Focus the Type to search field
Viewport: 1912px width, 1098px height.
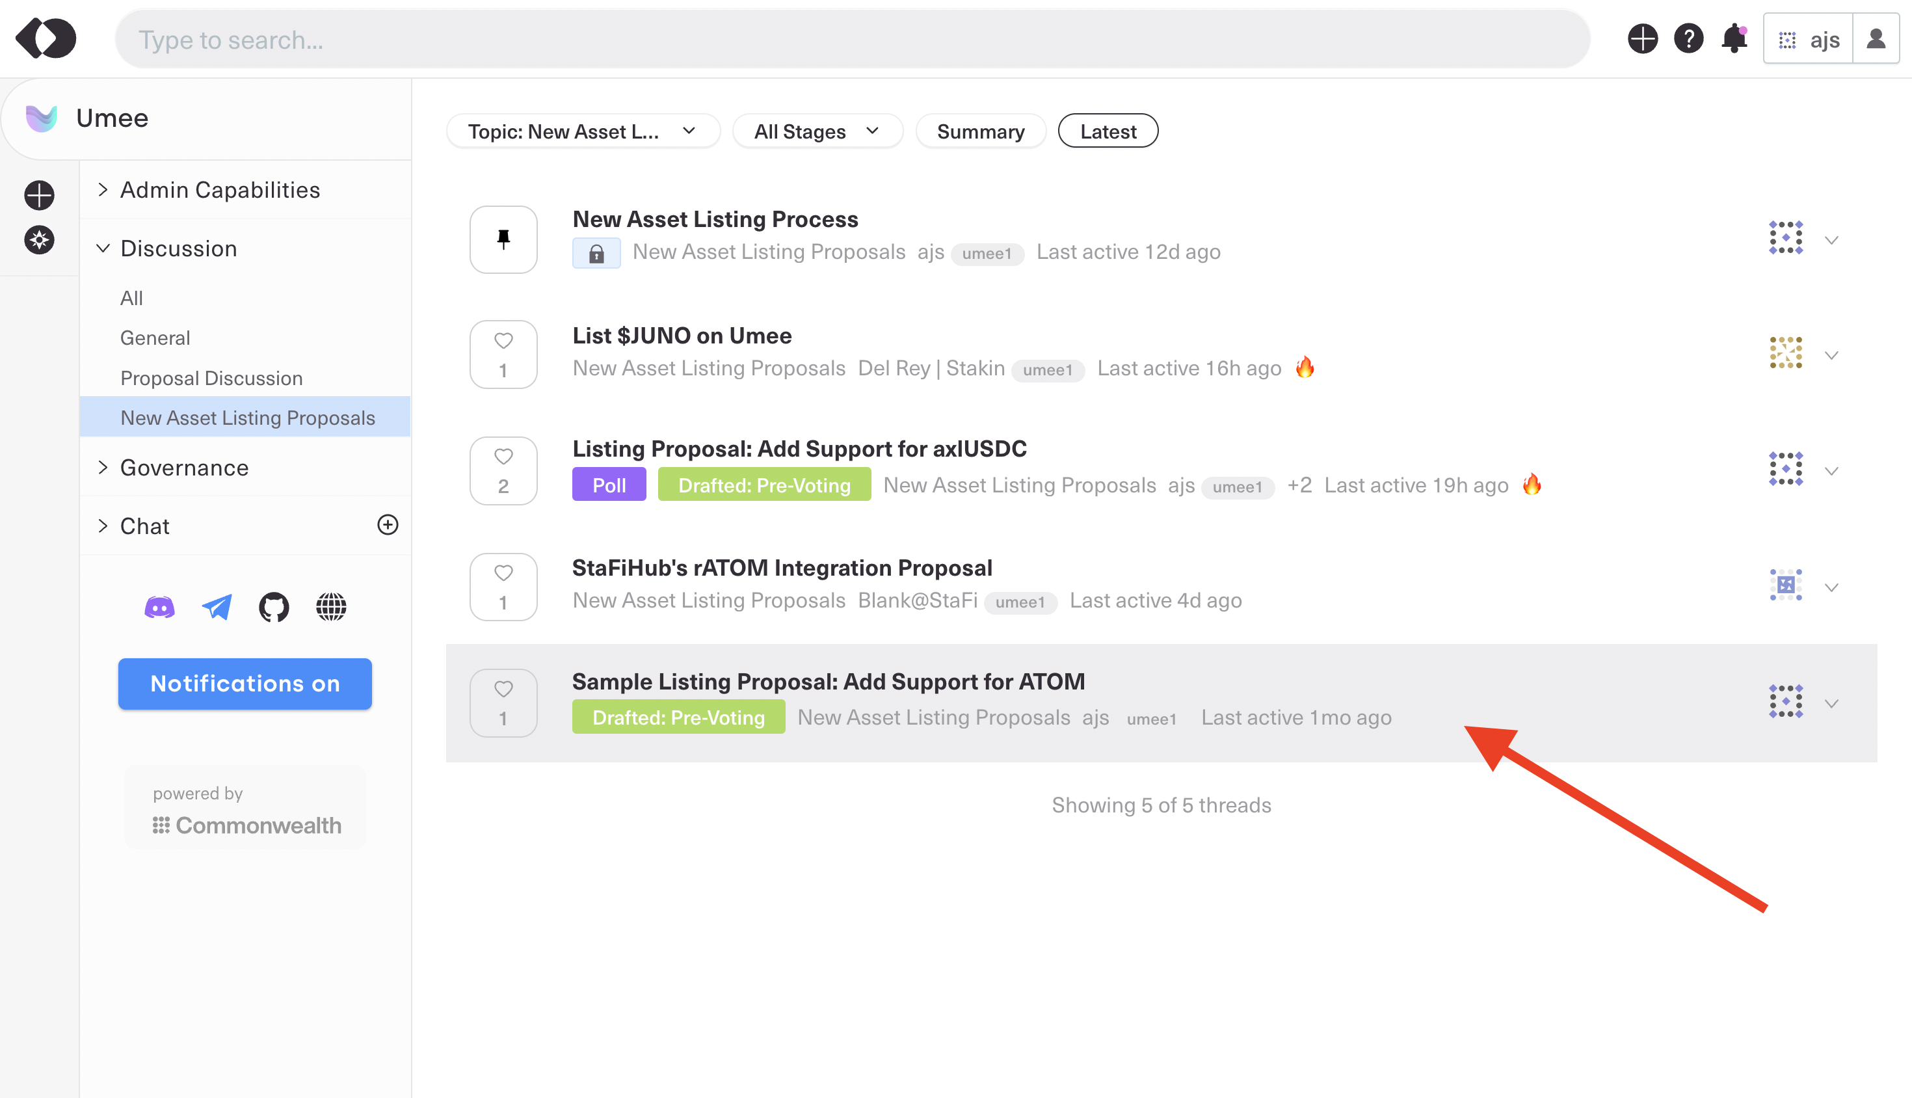click(852, 39)
